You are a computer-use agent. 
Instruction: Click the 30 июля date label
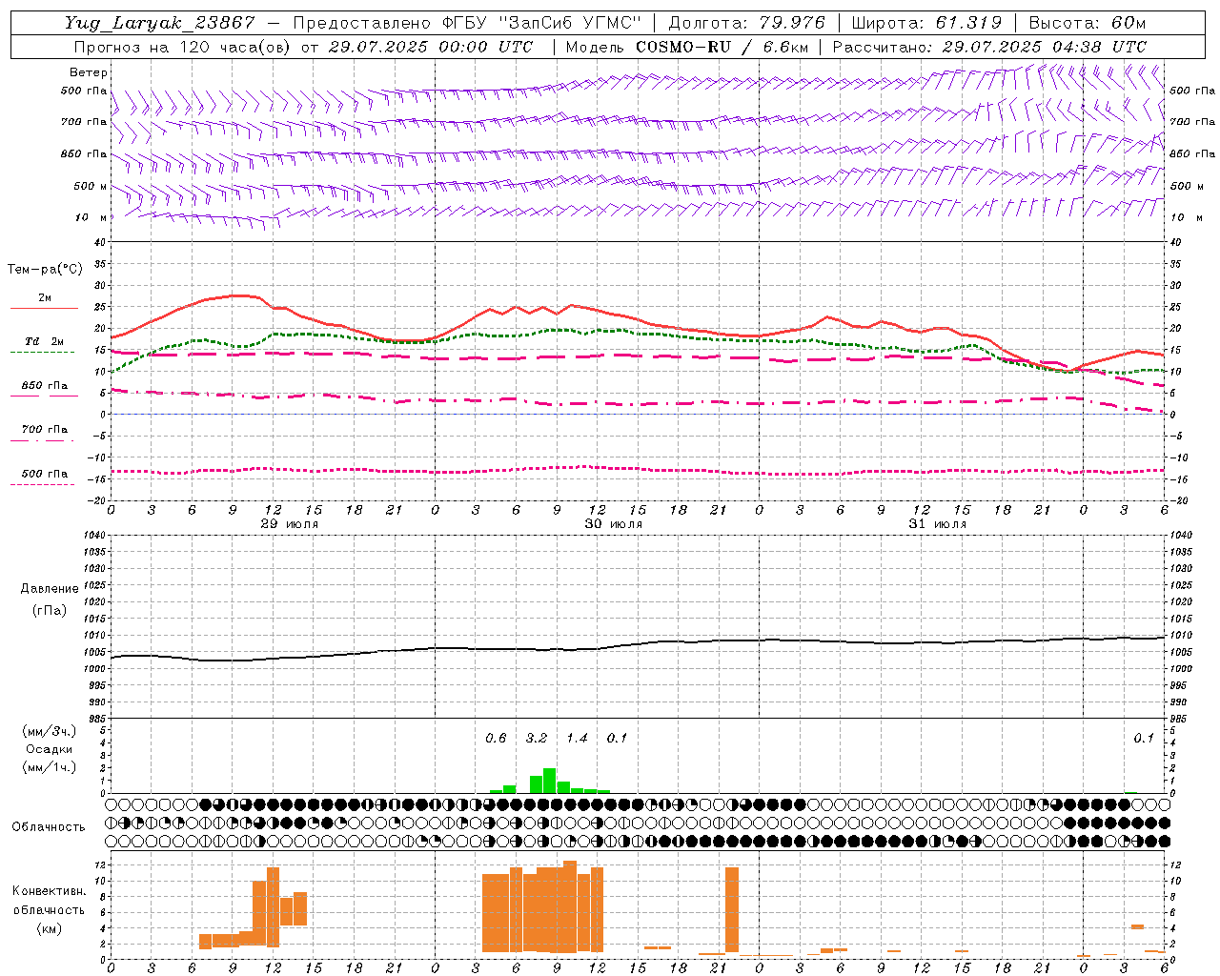[614, 524]
